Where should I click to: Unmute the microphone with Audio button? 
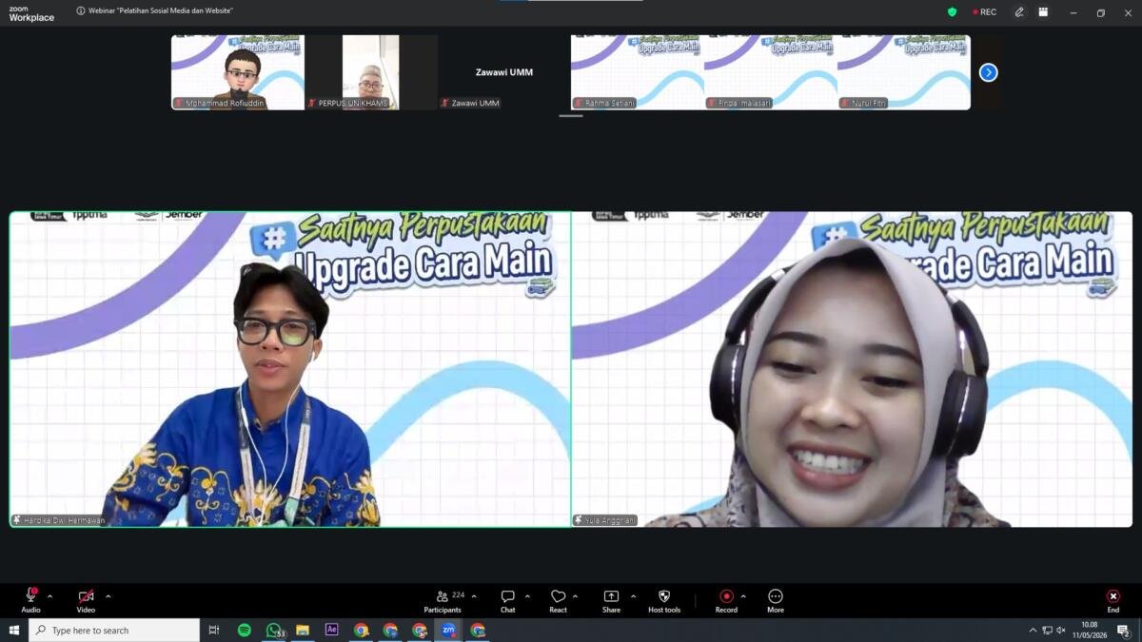tap(30, 600)
